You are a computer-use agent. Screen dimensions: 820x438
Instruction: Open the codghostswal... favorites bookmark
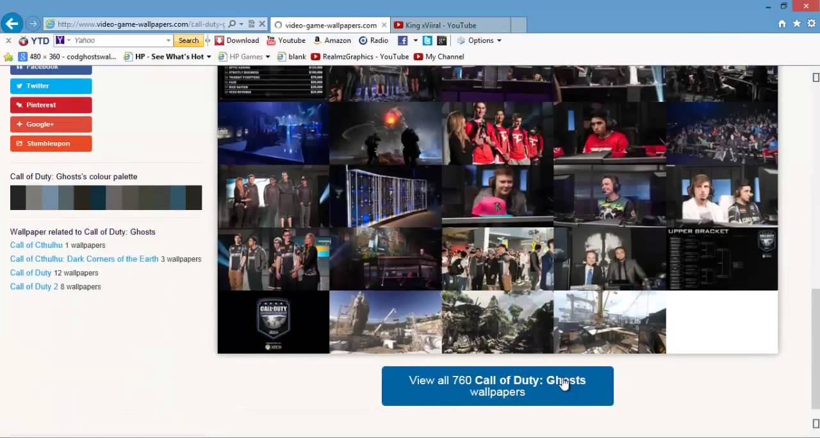[x=67, y=56]
